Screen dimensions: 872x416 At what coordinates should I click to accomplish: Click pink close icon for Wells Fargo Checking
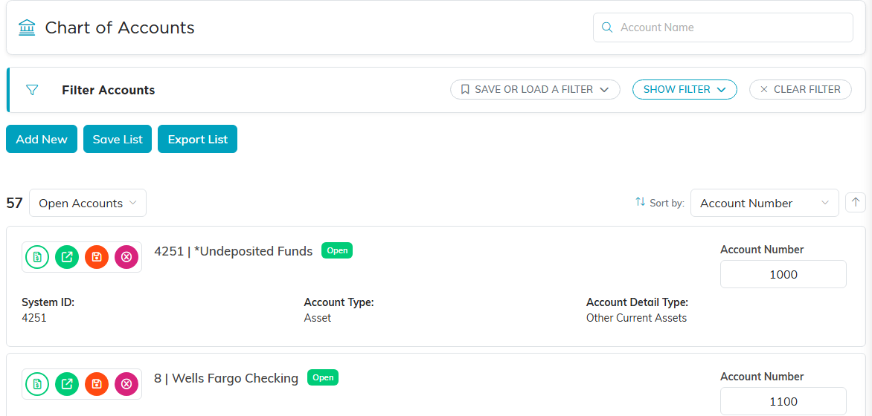[x=126, y=384]
